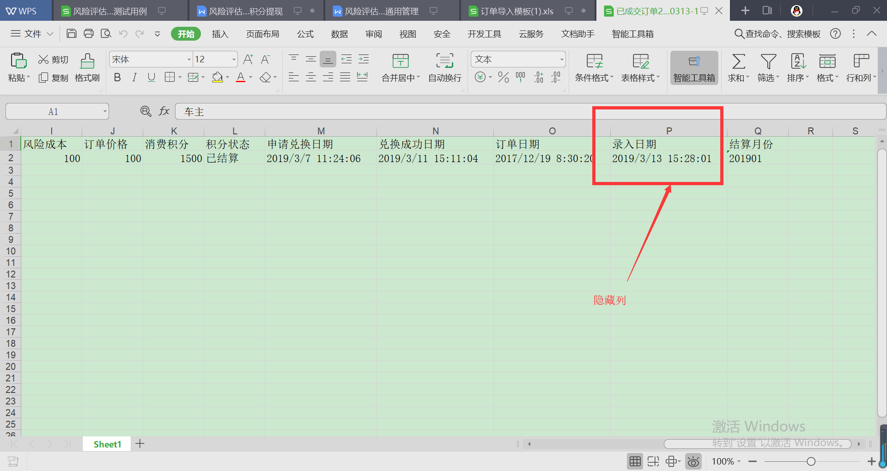Decrease font size with A- icon
This screenshot has height=471, width=887.
(x=266, y=59)
